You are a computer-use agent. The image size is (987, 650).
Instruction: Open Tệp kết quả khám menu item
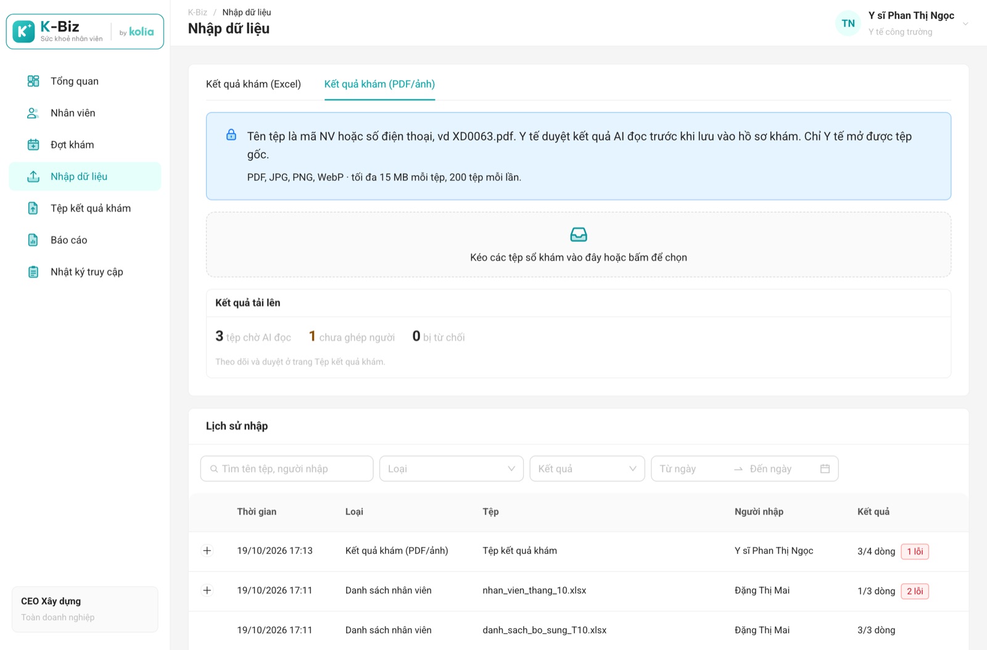85,208
